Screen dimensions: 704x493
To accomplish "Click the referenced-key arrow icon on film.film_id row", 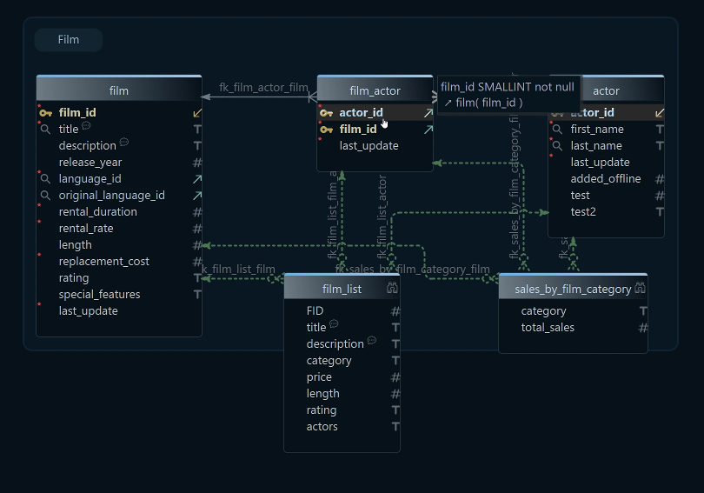I will coord(197,113).
